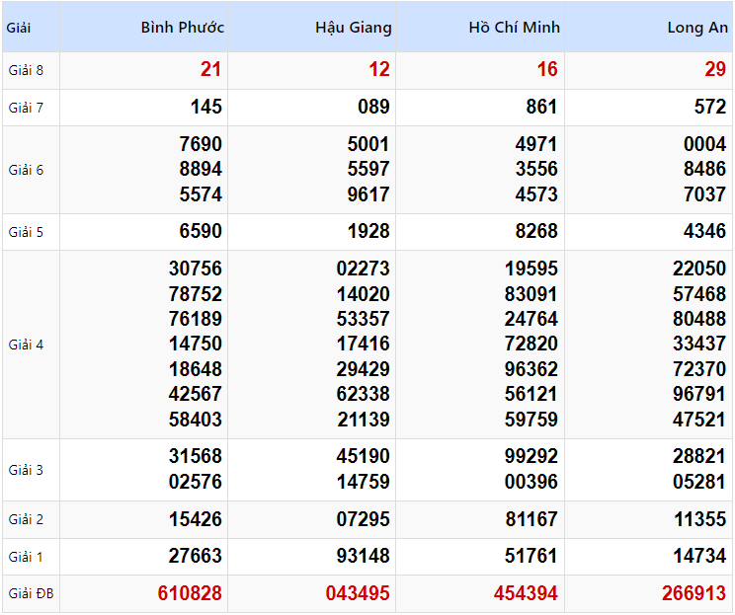Screen dimensions: 735x615
Task: Select Hậu Giang Giải 7 number 089
Action: [x=374, y=107]
